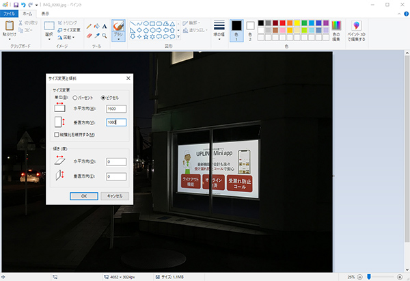Open the shape Fill (塗りつぶし) dropdown
Viewport: 410px width, 281px height.
[195, 30]
